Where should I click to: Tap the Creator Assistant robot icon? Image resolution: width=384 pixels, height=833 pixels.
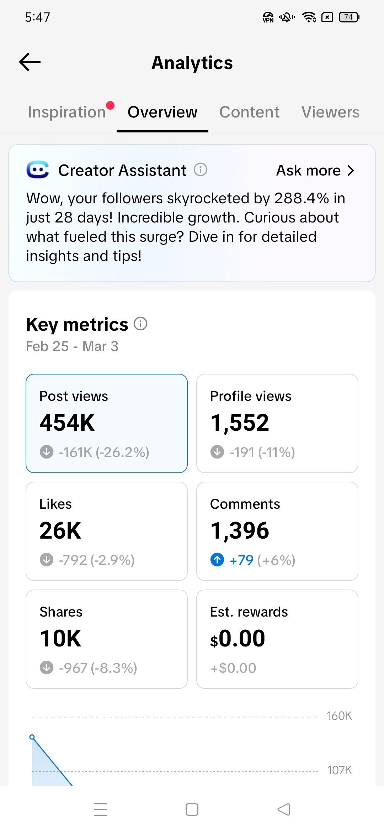click(x=38, y=170)
